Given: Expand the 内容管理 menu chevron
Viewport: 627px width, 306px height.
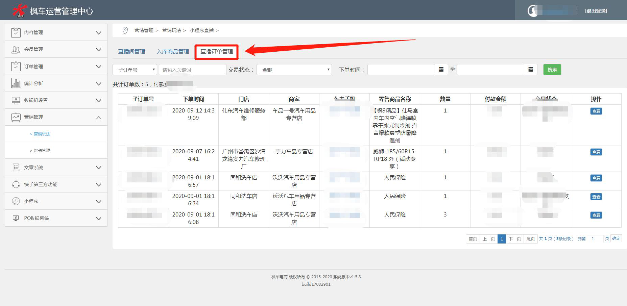Looking at the screenshot, I should click(99, 33).
